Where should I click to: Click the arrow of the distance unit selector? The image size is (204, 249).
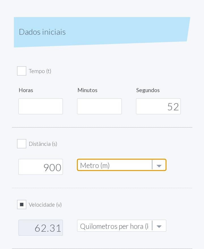coord(159,165)
